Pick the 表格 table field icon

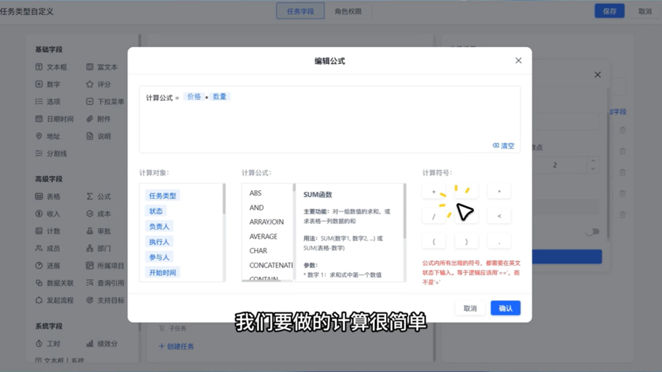click(39, 196)
